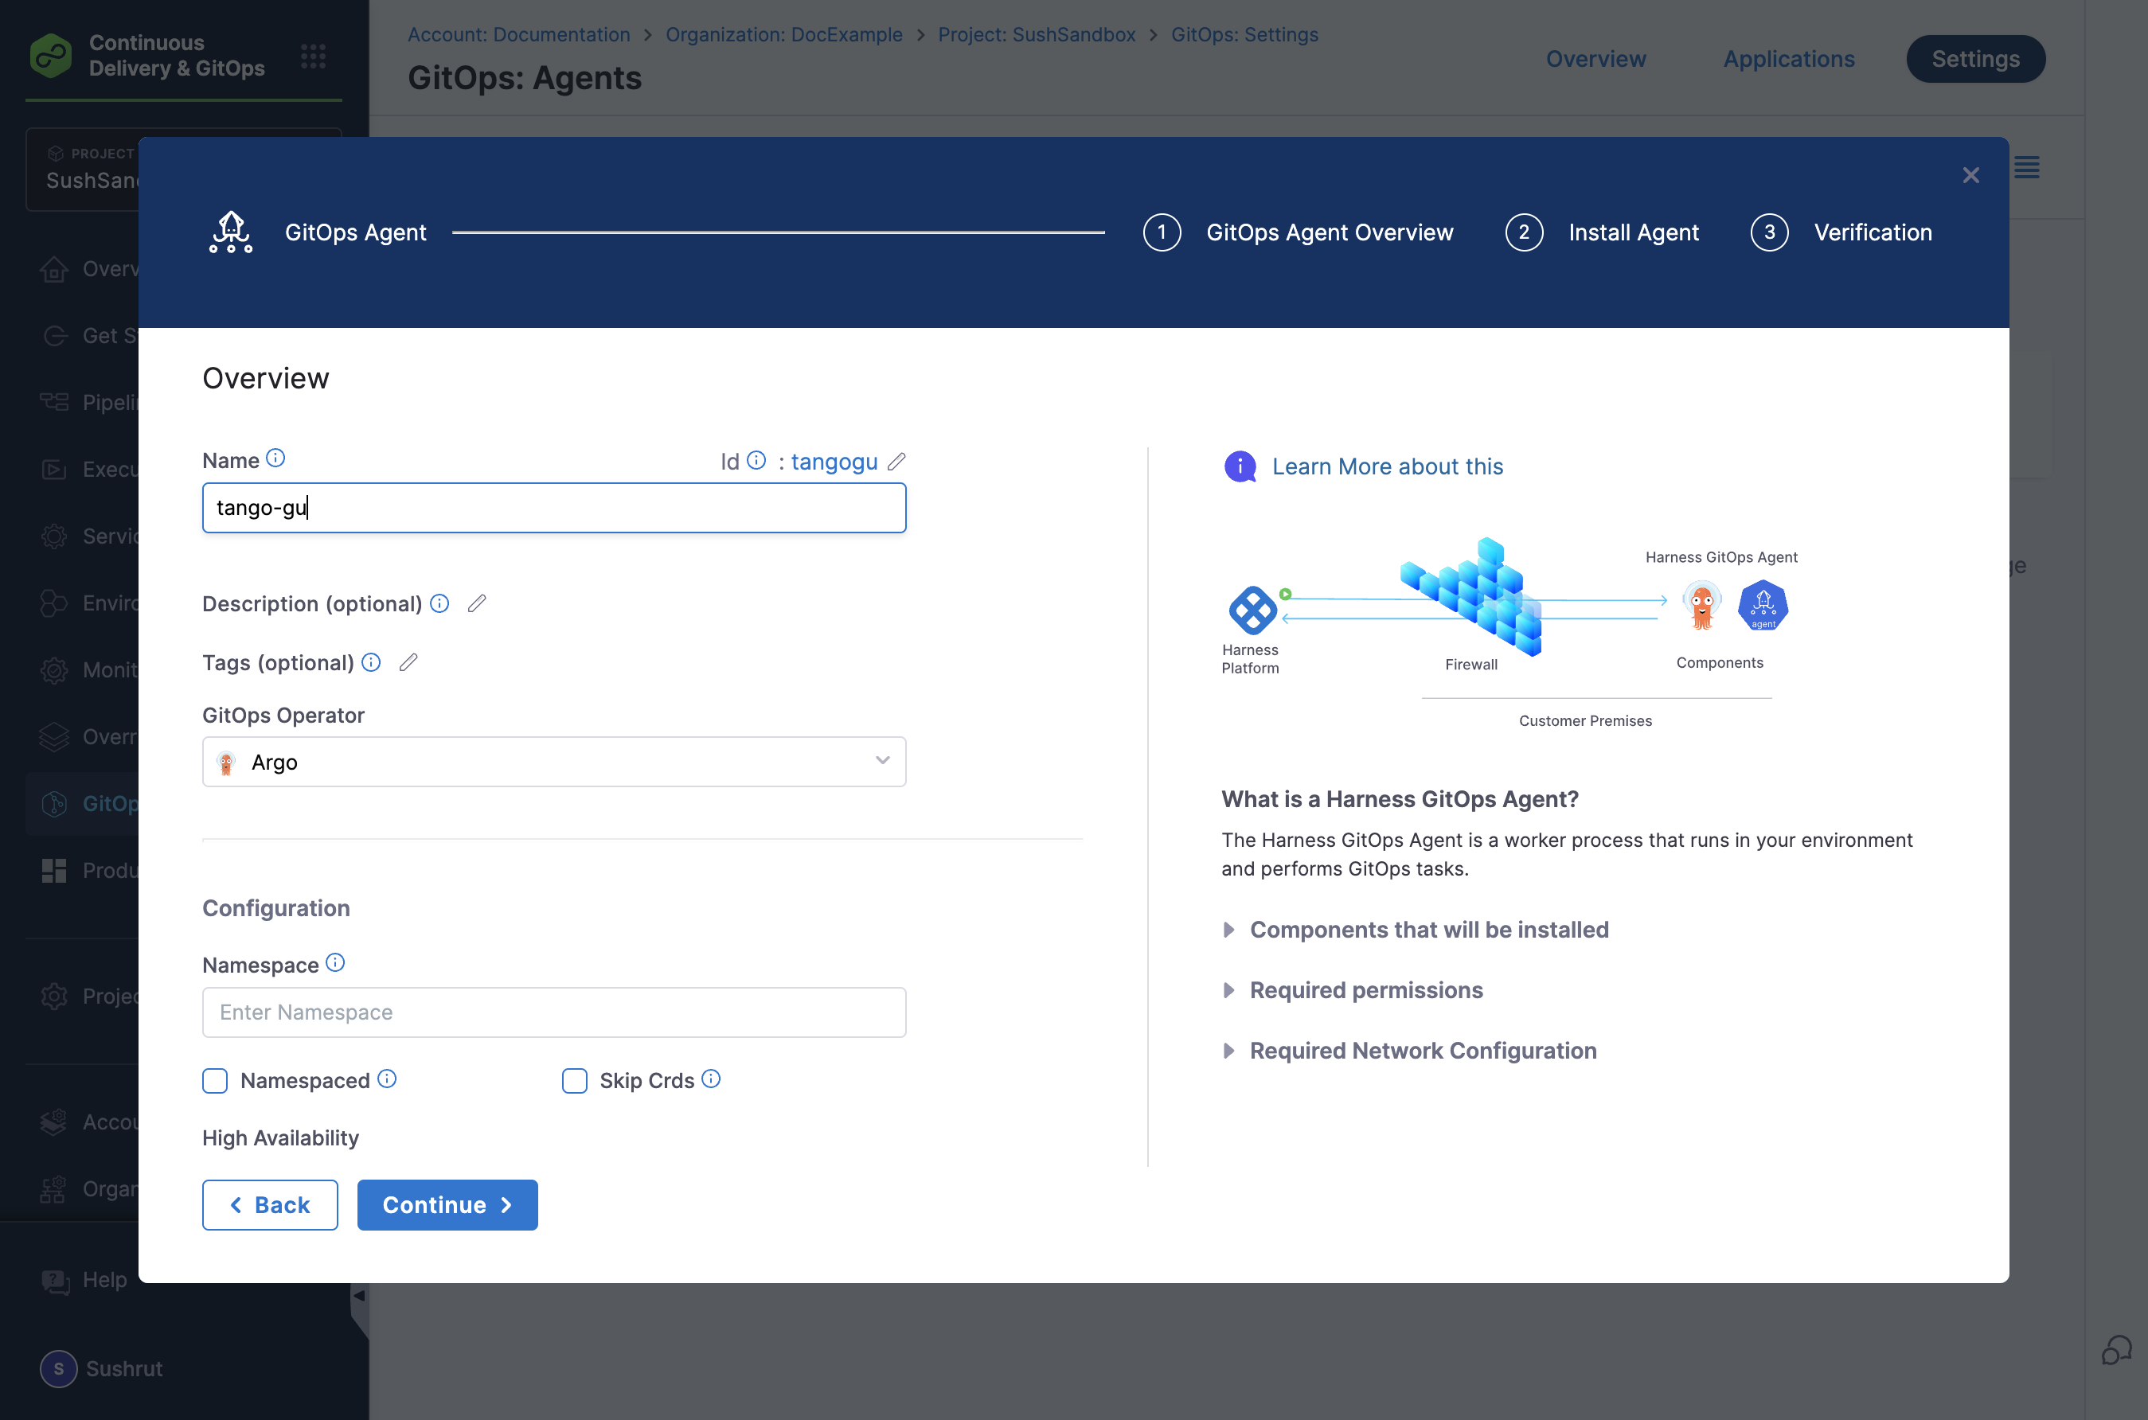Image resolution: width=2148 pixels, height=1420 pixels.
Task: Edit Tags with pencil icon
Action: point(408,662)
